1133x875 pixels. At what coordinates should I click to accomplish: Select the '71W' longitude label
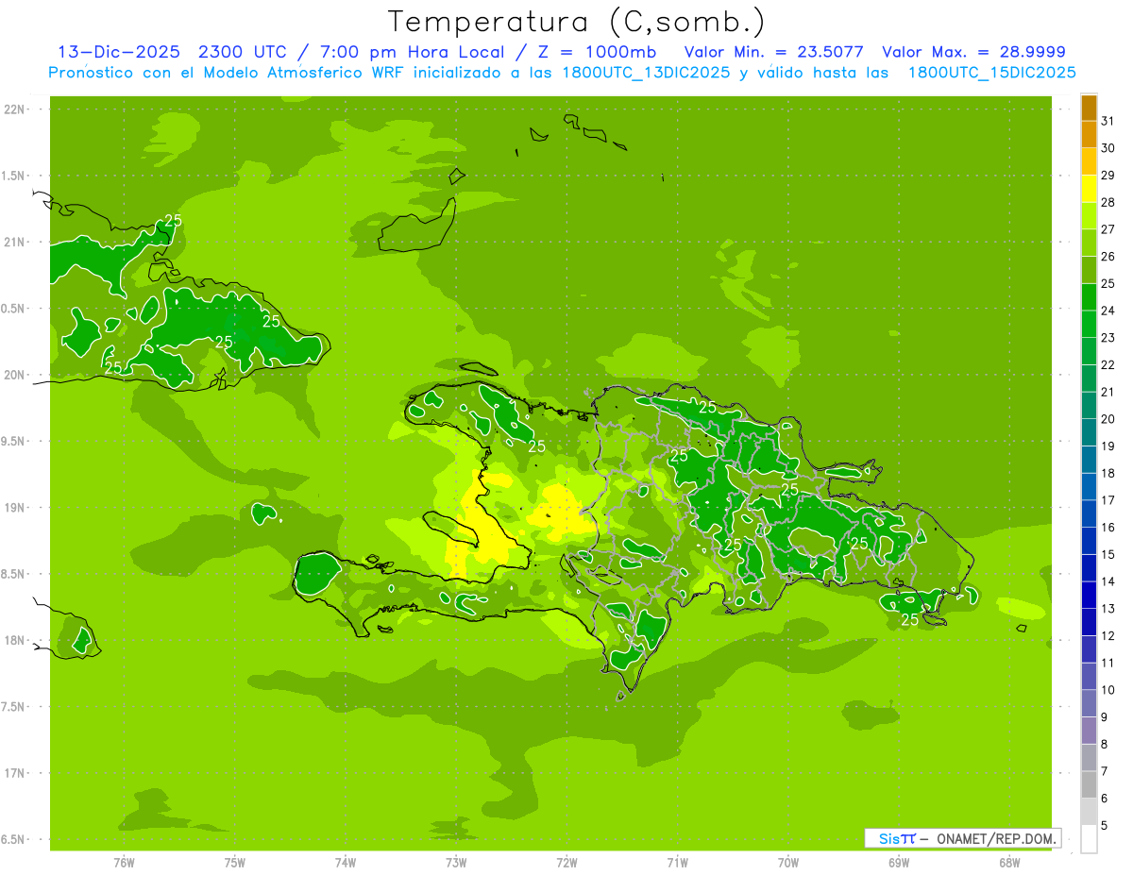pos(677,862)
